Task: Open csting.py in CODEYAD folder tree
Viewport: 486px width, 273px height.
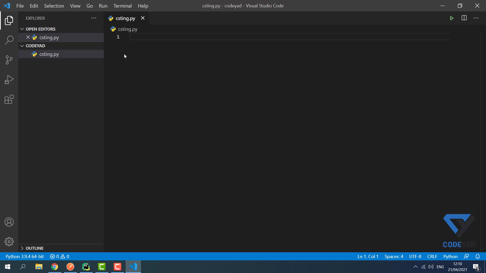Action: [49, 54]
